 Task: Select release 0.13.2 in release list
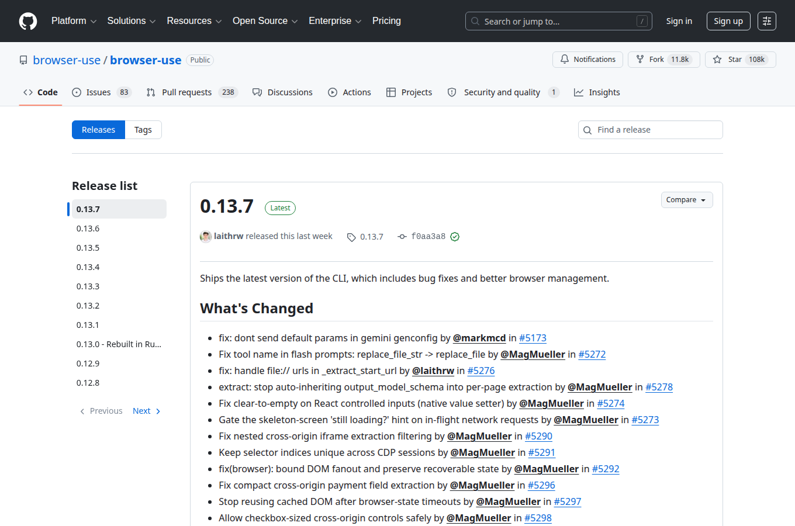(x=119, y=306)
